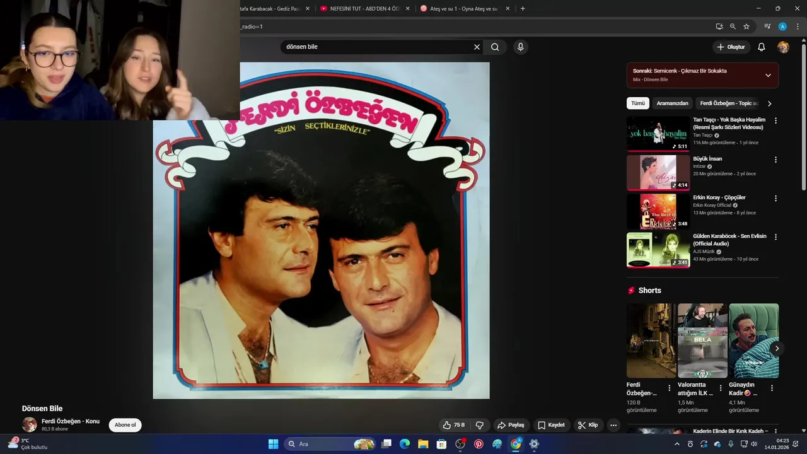Open 'Ferdi Özbeğen - Konu' channel link
Screen dimensions: 807x454
(x=71, y=421)
